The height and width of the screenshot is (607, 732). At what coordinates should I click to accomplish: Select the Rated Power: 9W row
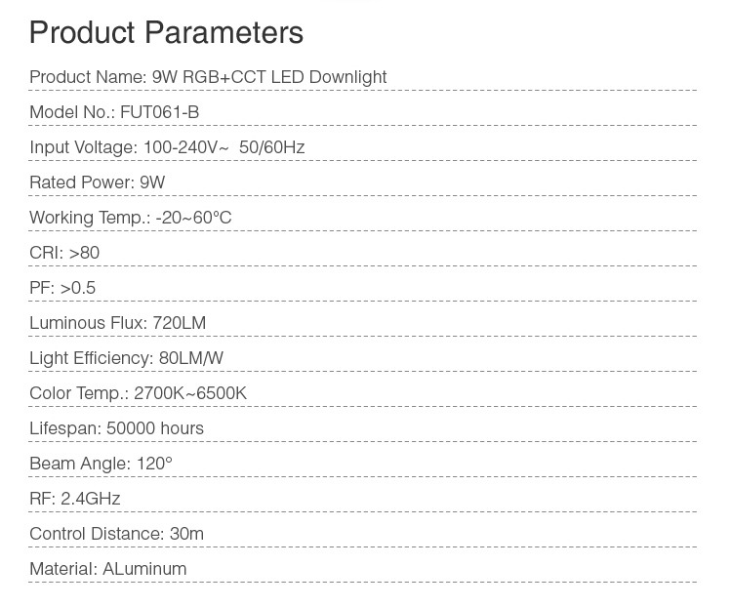pos(98,182)
